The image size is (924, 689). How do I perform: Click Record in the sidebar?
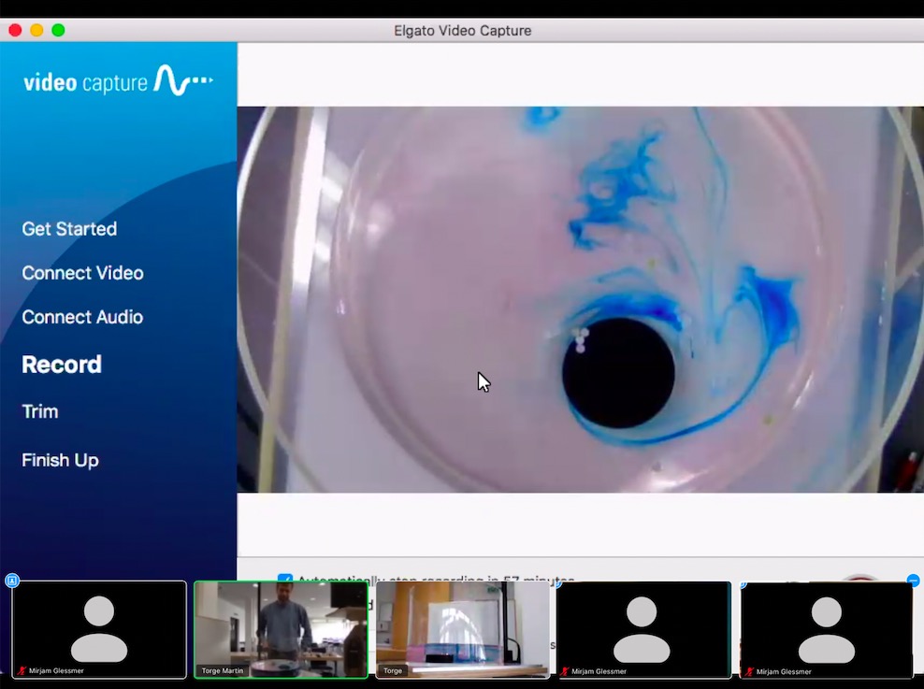point(61,366)
